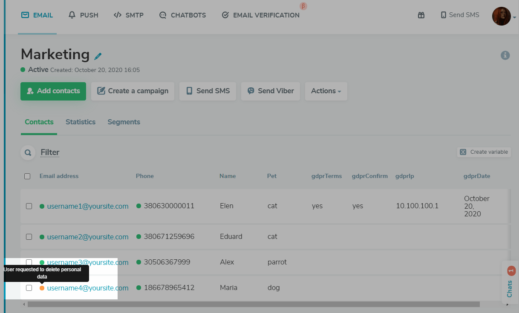Viewport: 519px width, 313px height.
Task: Switch to the Statistics tab
Action: [81, 122]
